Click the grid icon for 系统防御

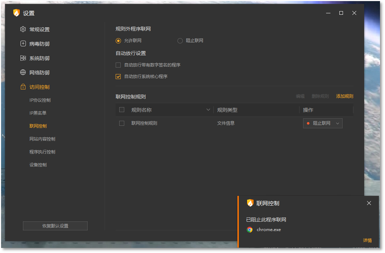[x=23, y=58]
